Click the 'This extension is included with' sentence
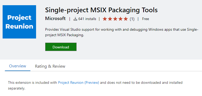Image resolution: width=202 pixels, height=96 pixels. [95, 85]
